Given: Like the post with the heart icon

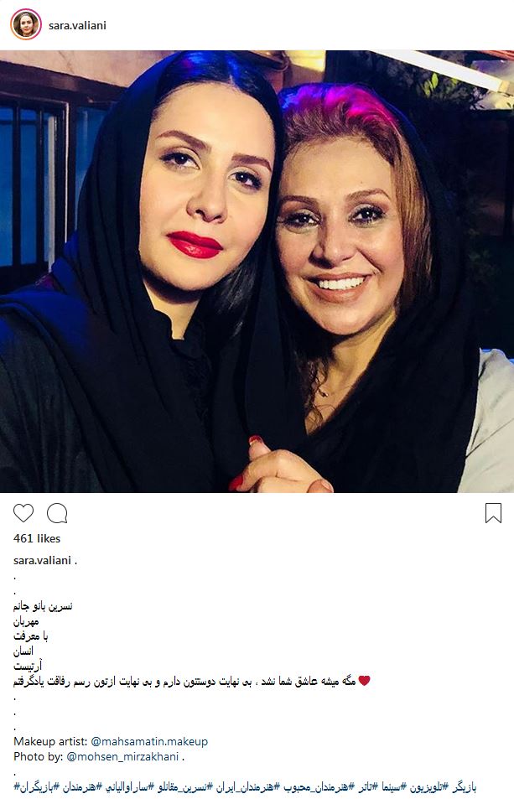Looking at the screenshot, I should 23,512.
